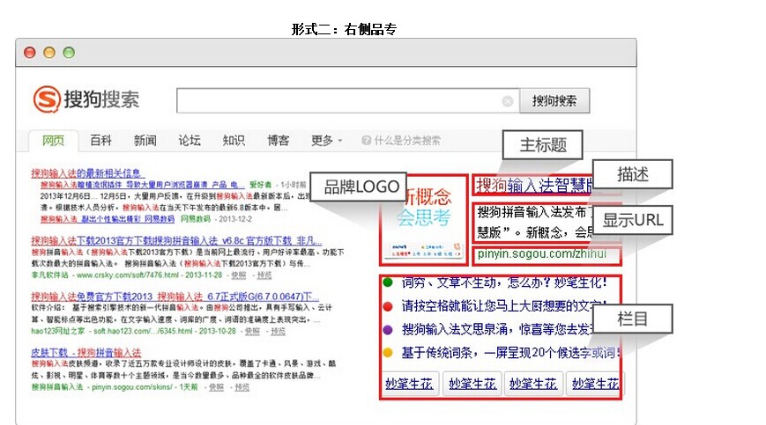The width and height of the screenshot is (766, 425).
Task: Open purple-dot item 搜狗输入法文思泉涌
Action: coord(497,329)
